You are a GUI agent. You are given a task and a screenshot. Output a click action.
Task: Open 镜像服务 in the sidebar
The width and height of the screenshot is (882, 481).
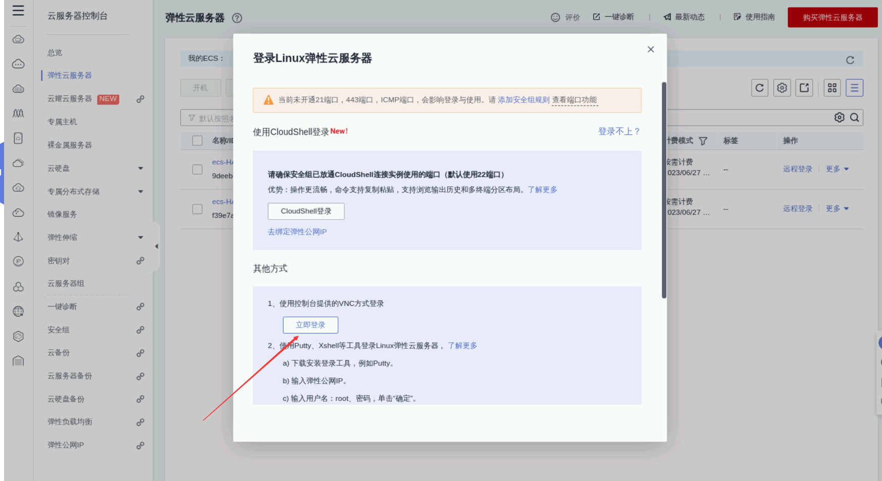pos(62,215)
